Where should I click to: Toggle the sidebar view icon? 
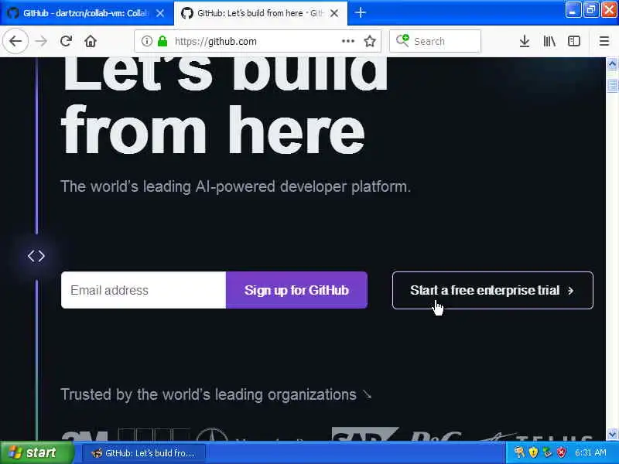(x=574, y=41)
